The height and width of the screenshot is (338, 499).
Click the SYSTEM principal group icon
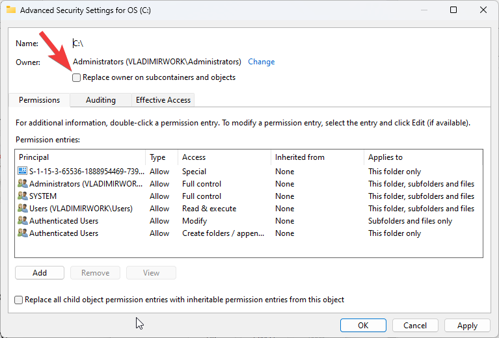pyautogui.click(x=23, y=196)
